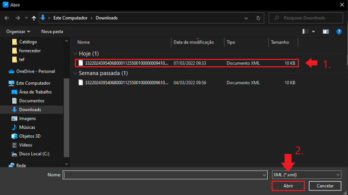This screenshot has width=348, height=195.
Task: Click the Vídeos film icon
Action: (14, 145)
